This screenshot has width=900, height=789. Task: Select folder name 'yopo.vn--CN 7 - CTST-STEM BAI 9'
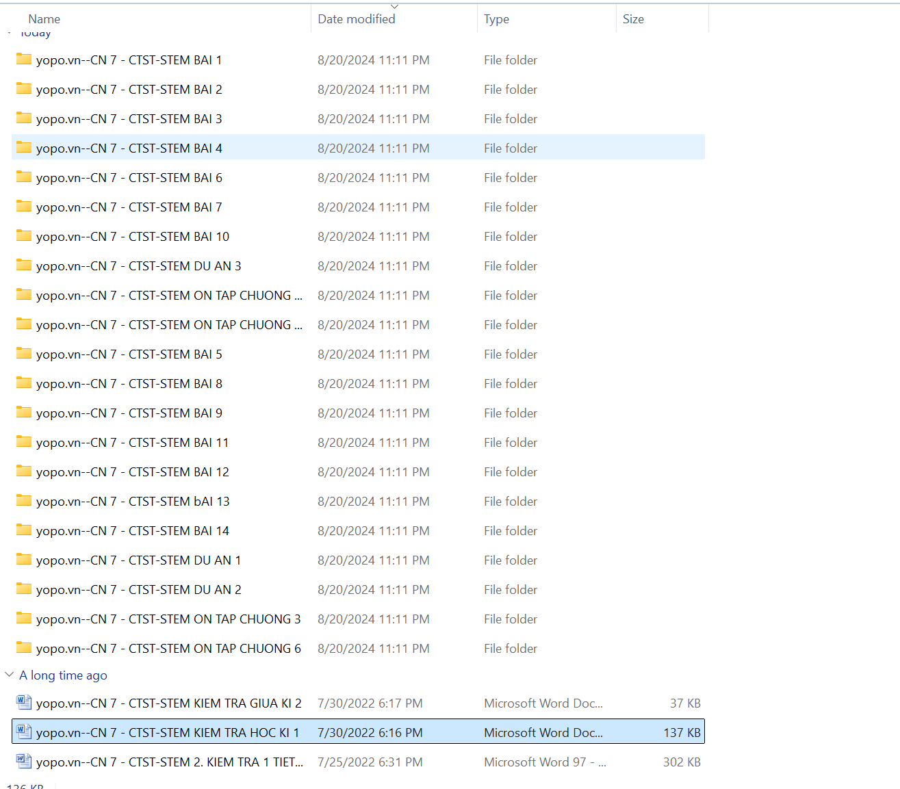tap(129, 413)
